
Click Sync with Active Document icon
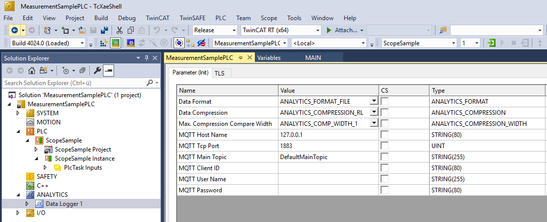pyautogui.click(x=43, y=70)
